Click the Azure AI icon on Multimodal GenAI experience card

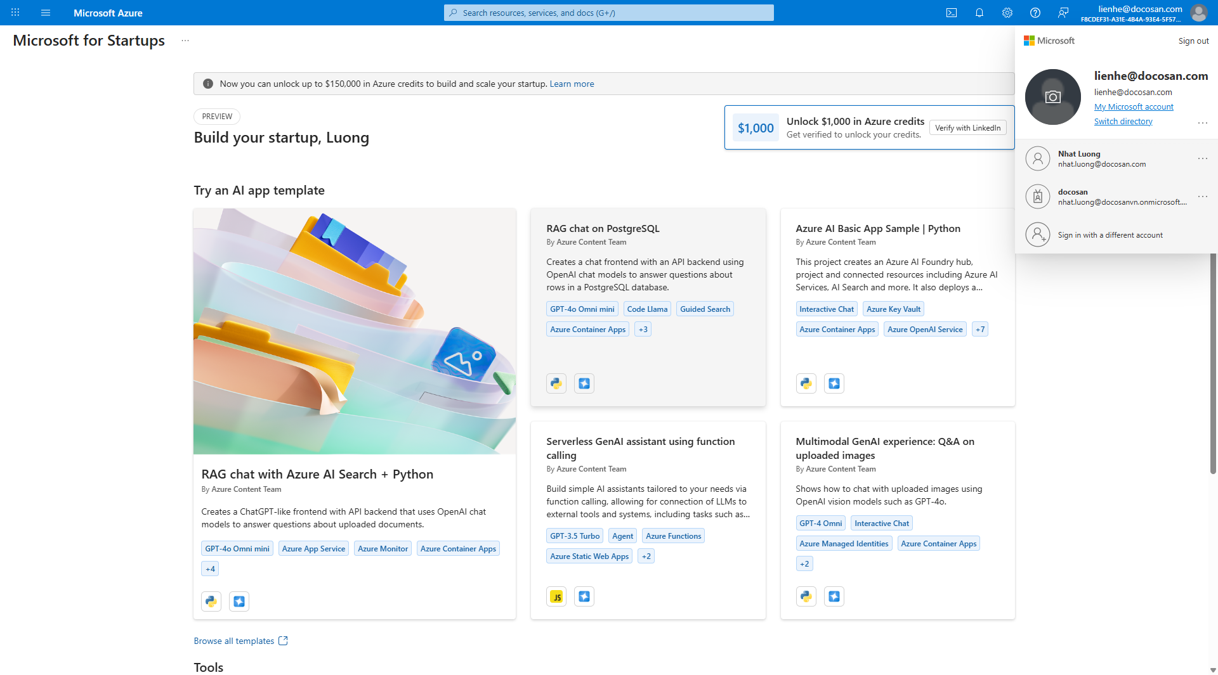click(x=834, y=596)
